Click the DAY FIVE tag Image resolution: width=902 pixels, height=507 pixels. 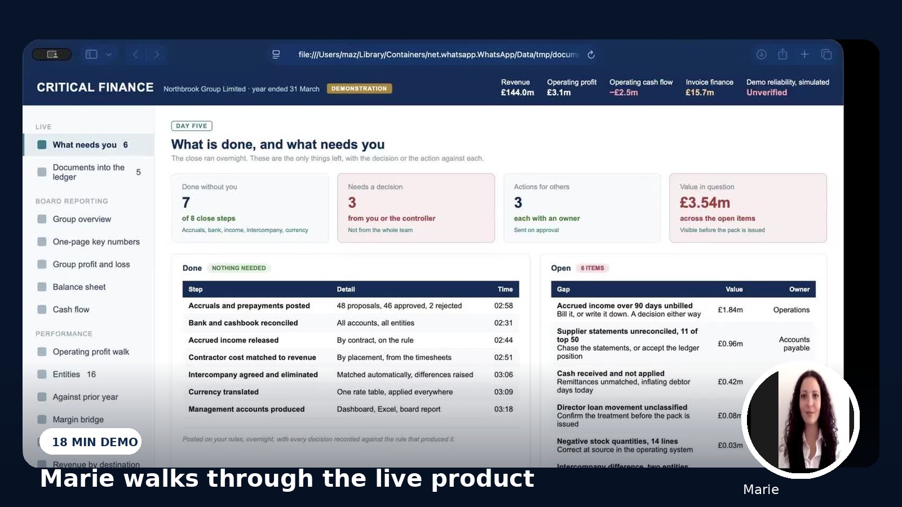coord(192,126)
